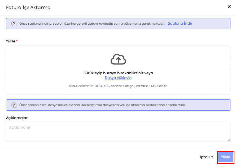
Task: Click the İptal Et button
Action: 206,157
